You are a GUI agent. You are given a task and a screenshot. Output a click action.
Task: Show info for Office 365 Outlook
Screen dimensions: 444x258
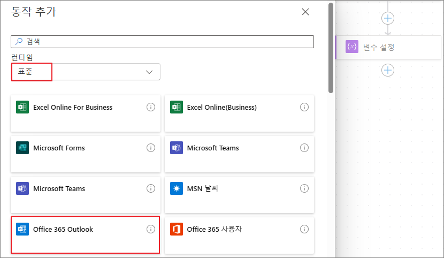[151, 229]
